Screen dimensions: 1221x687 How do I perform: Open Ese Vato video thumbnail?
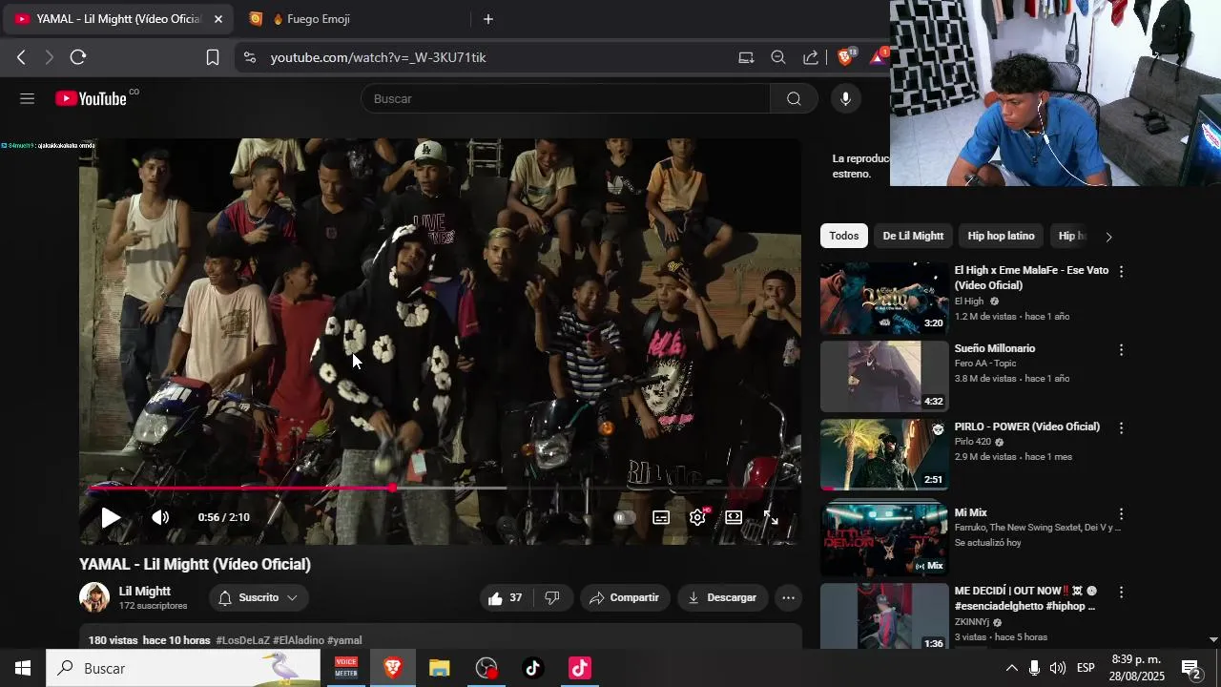[x=884, y=299]
